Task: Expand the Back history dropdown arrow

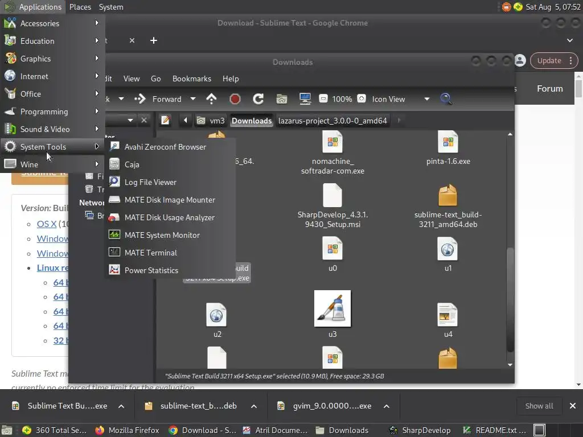Action: pyautogui.click(x=121, y=99)
